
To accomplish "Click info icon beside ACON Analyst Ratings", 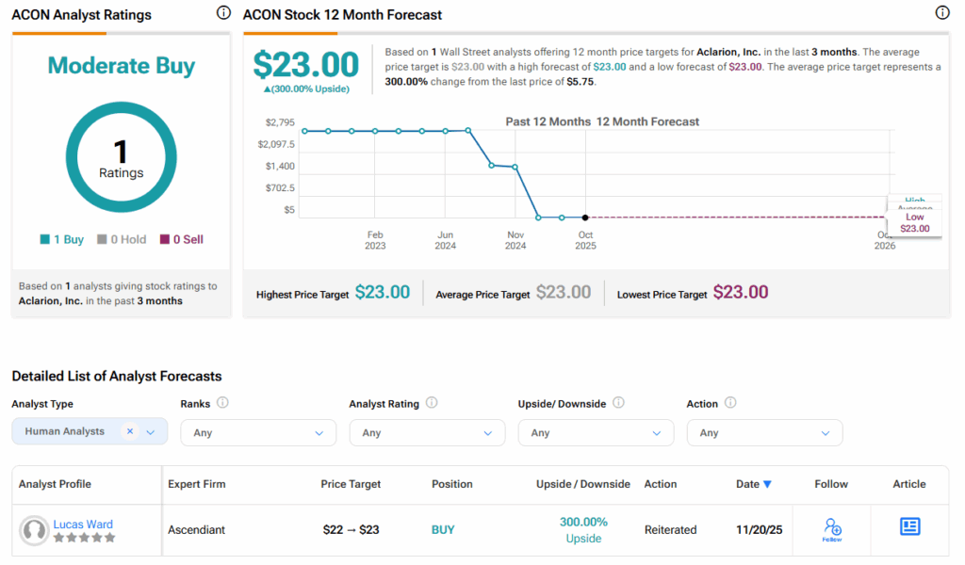I will coord(223,13).
